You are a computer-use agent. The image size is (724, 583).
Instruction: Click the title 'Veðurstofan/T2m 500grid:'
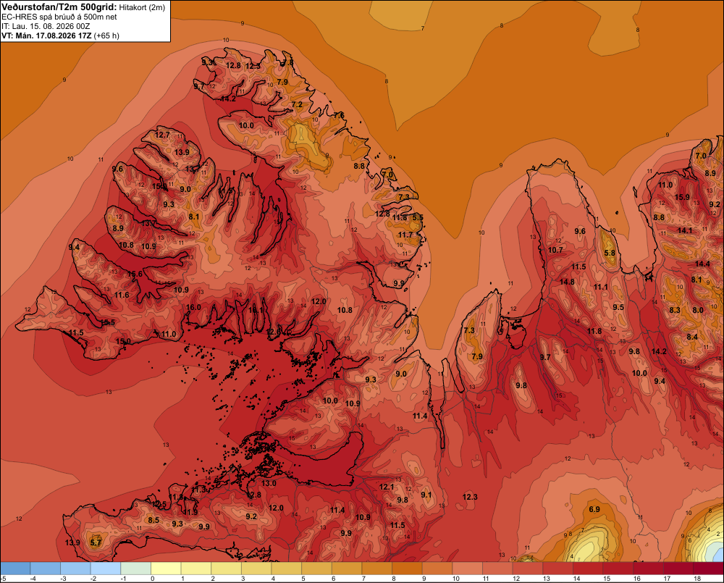click(x=59, y=7)
